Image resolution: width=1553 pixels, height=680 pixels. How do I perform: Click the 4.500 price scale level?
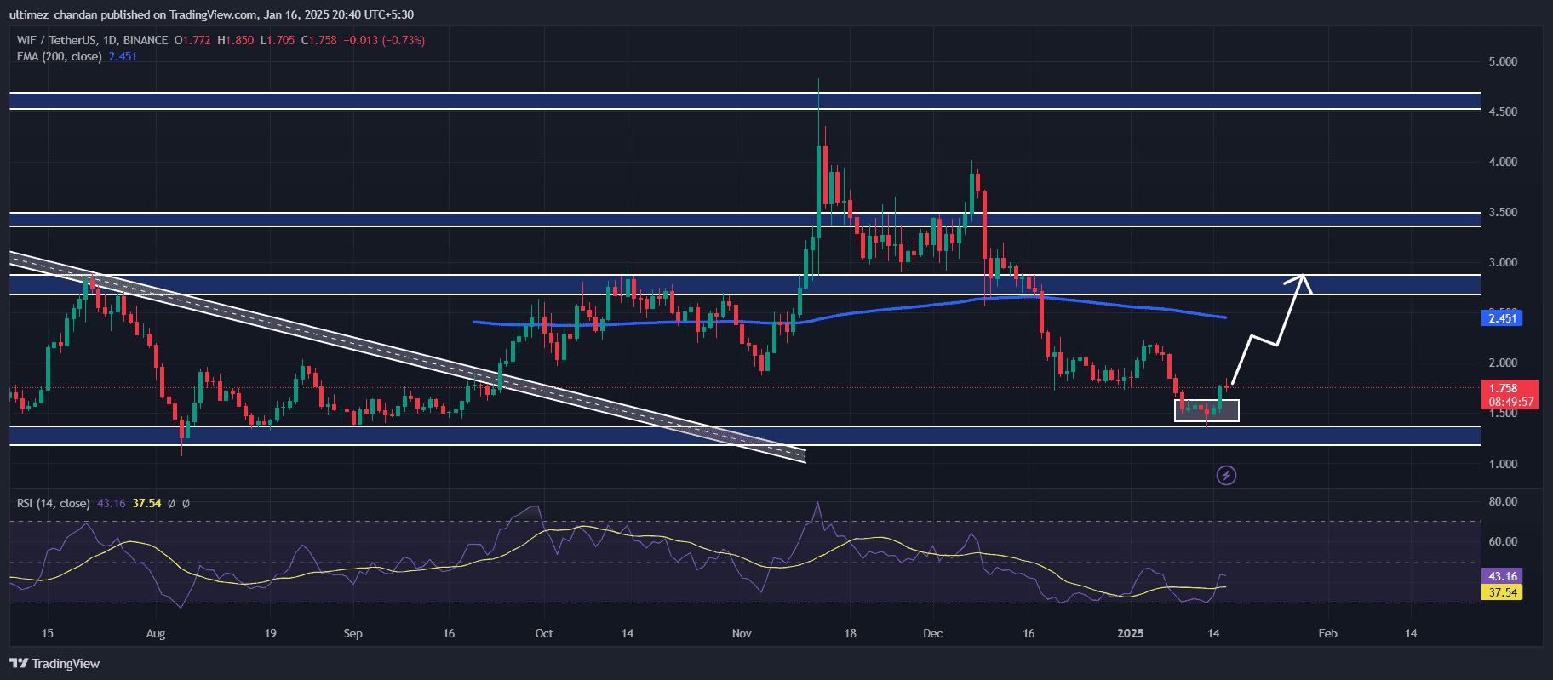click(x=1503, y=111)
